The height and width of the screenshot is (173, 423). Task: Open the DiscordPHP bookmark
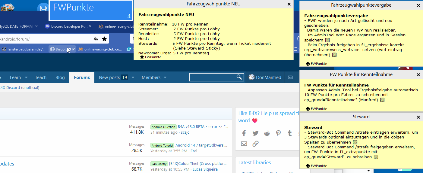(x=62, y=49)
